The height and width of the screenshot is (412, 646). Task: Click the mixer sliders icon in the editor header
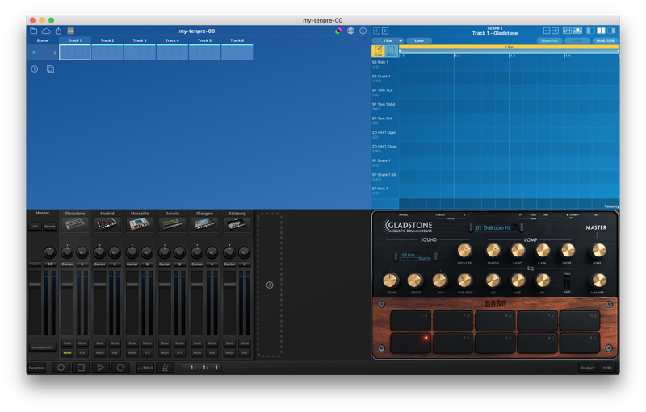point(568,31)
